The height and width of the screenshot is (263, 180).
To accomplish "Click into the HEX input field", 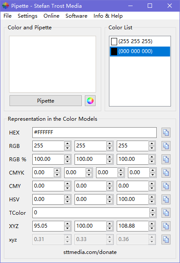I will click(95, 132).
